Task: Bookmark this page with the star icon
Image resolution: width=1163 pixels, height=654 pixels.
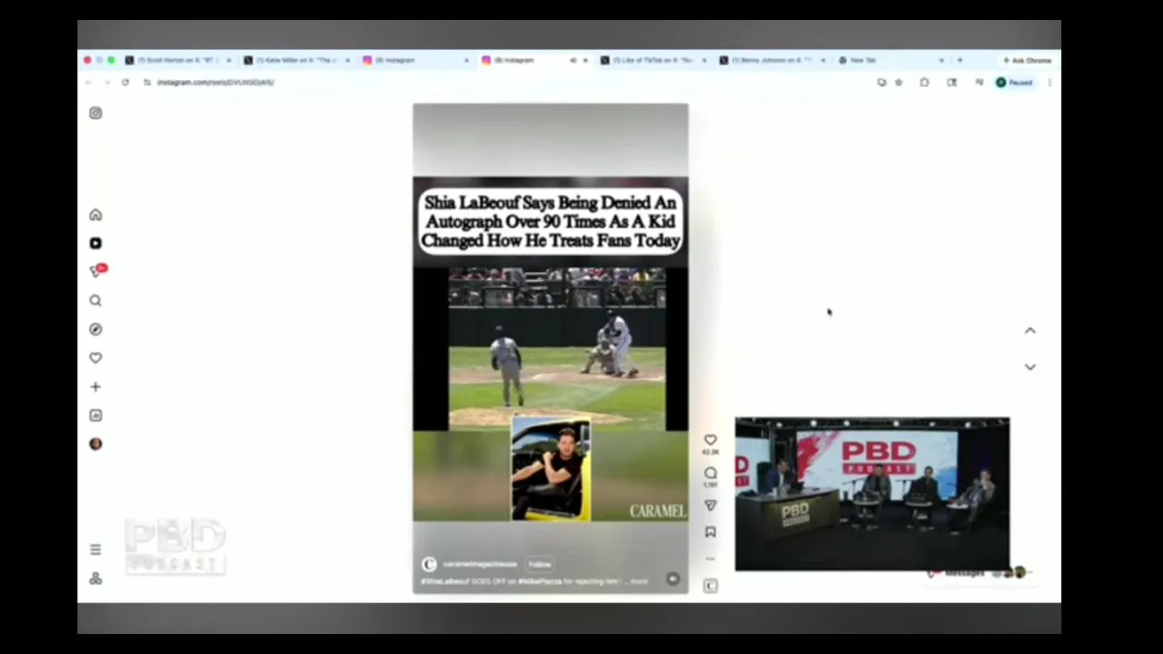Action: 899,83
